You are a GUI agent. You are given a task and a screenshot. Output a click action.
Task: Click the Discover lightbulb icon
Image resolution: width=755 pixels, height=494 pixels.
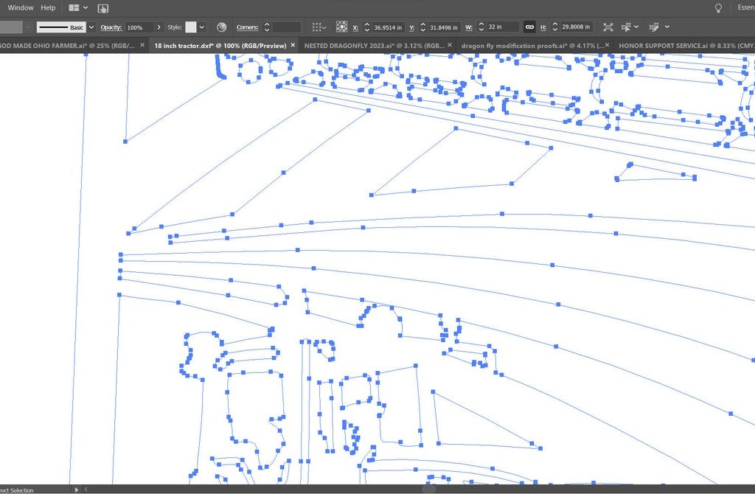[718, 8]
